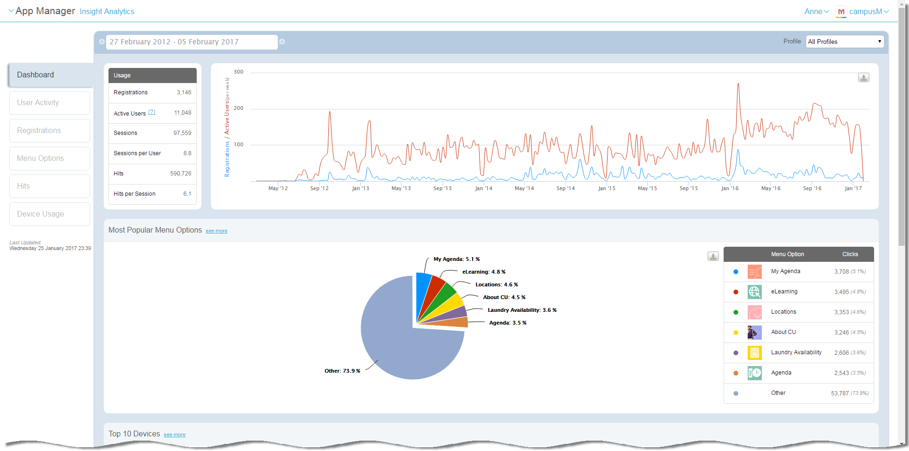Switch to the Hits tab
This screenshot has height=451, width=909.
(x=50, y=186)
